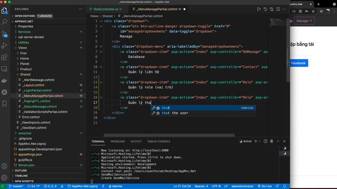337x189 pixels.
Task: Expand the TIMELINE section
Action: [13, 176]
